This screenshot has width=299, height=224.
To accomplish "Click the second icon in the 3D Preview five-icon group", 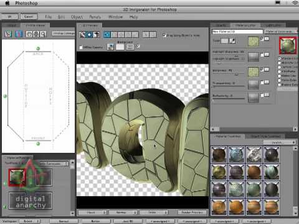I will coord(114,34).
